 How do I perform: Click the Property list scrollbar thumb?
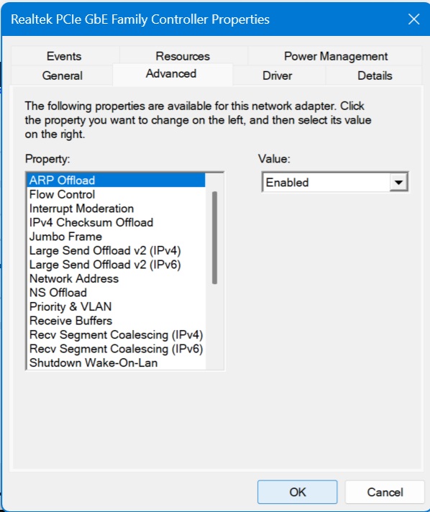[x=214, y=238]
